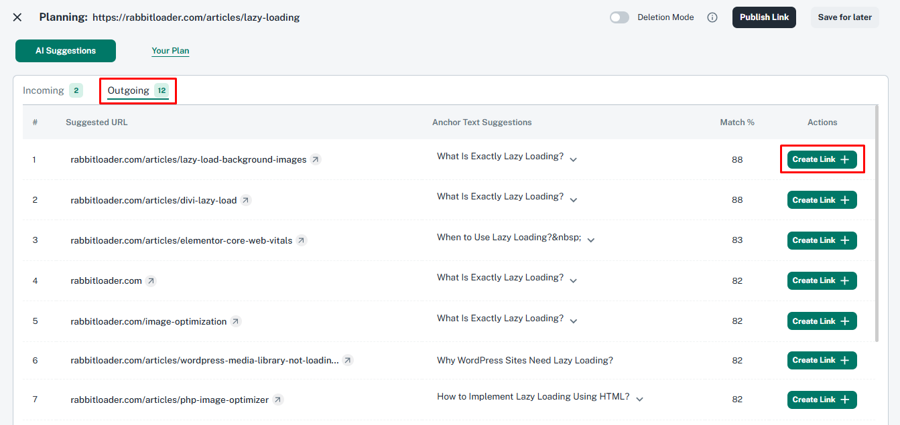
Task: Click the Match % column header
Action: 737,122
